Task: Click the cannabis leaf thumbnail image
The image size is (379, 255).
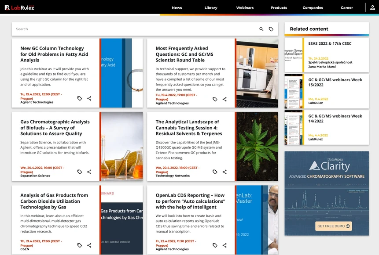Action: (x=257, y=146)
